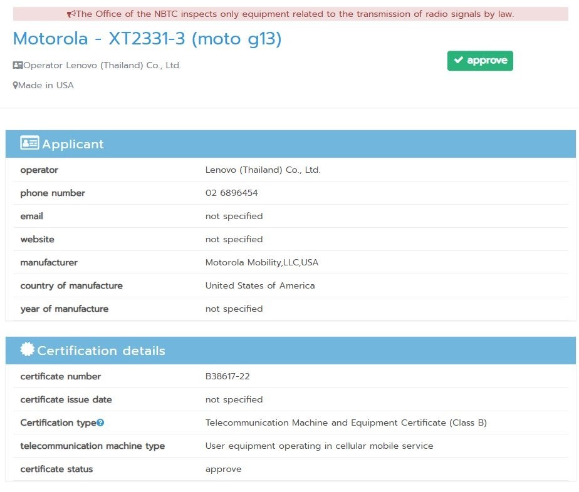Click certificate number B38617-22
579x492 pixels.
coord(227,376)
